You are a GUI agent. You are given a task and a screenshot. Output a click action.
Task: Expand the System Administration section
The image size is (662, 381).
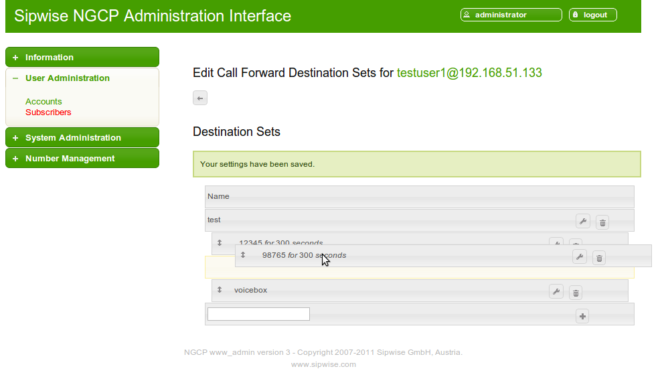click(x=82, y=138)
